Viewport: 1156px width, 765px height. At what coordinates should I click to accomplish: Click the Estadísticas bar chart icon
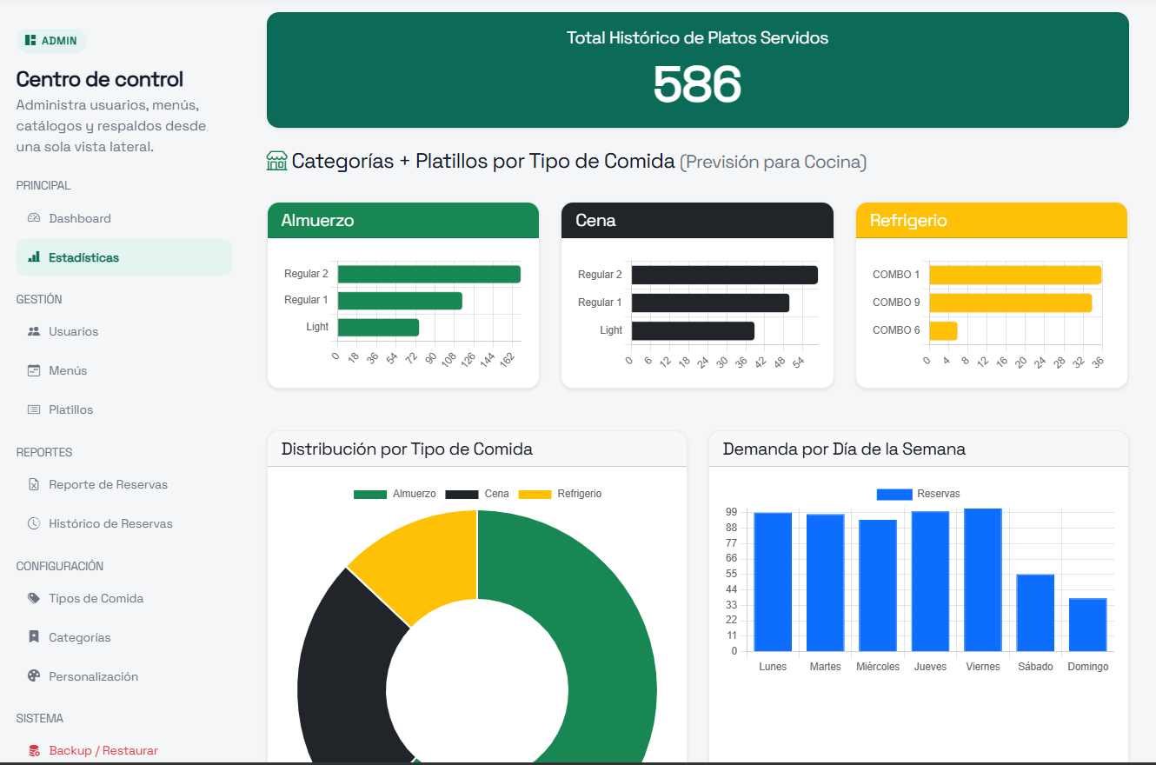pyautogui.click(x=34, y=257)
